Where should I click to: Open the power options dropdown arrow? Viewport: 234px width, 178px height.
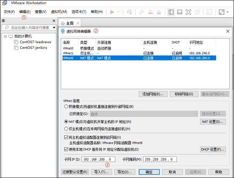(118, 12)
